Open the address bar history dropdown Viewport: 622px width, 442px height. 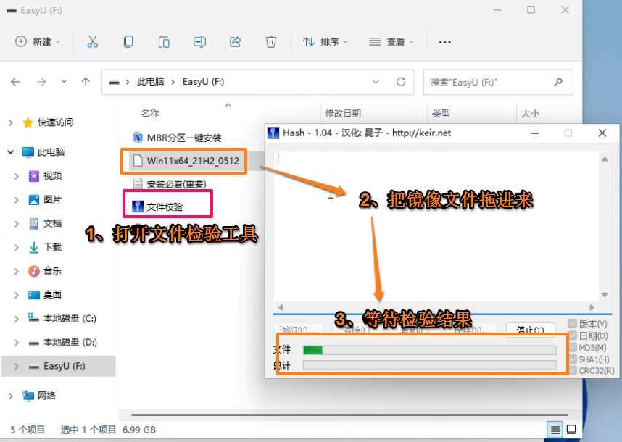[x=376, y=82]
